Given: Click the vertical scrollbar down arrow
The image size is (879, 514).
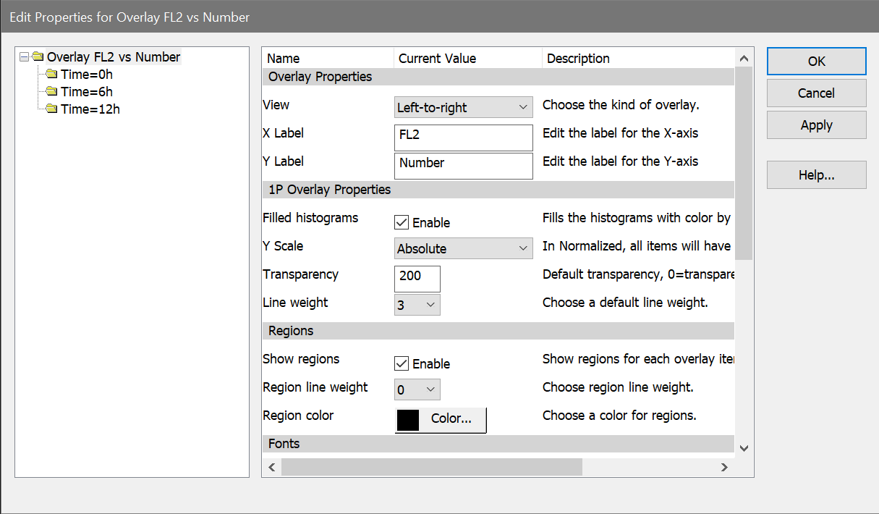Looking at the screenshot, I should pyautogui.click(x=744, y=448).
